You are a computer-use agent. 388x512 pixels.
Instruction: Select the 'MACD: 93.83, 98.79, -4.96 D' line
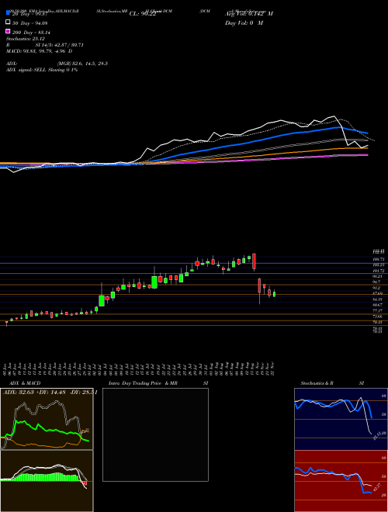coord(40,51)
